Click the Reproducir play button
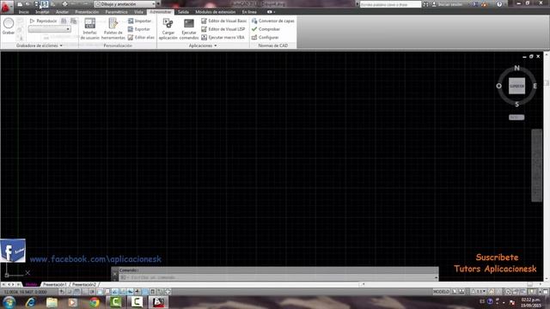 coord(44,21)
